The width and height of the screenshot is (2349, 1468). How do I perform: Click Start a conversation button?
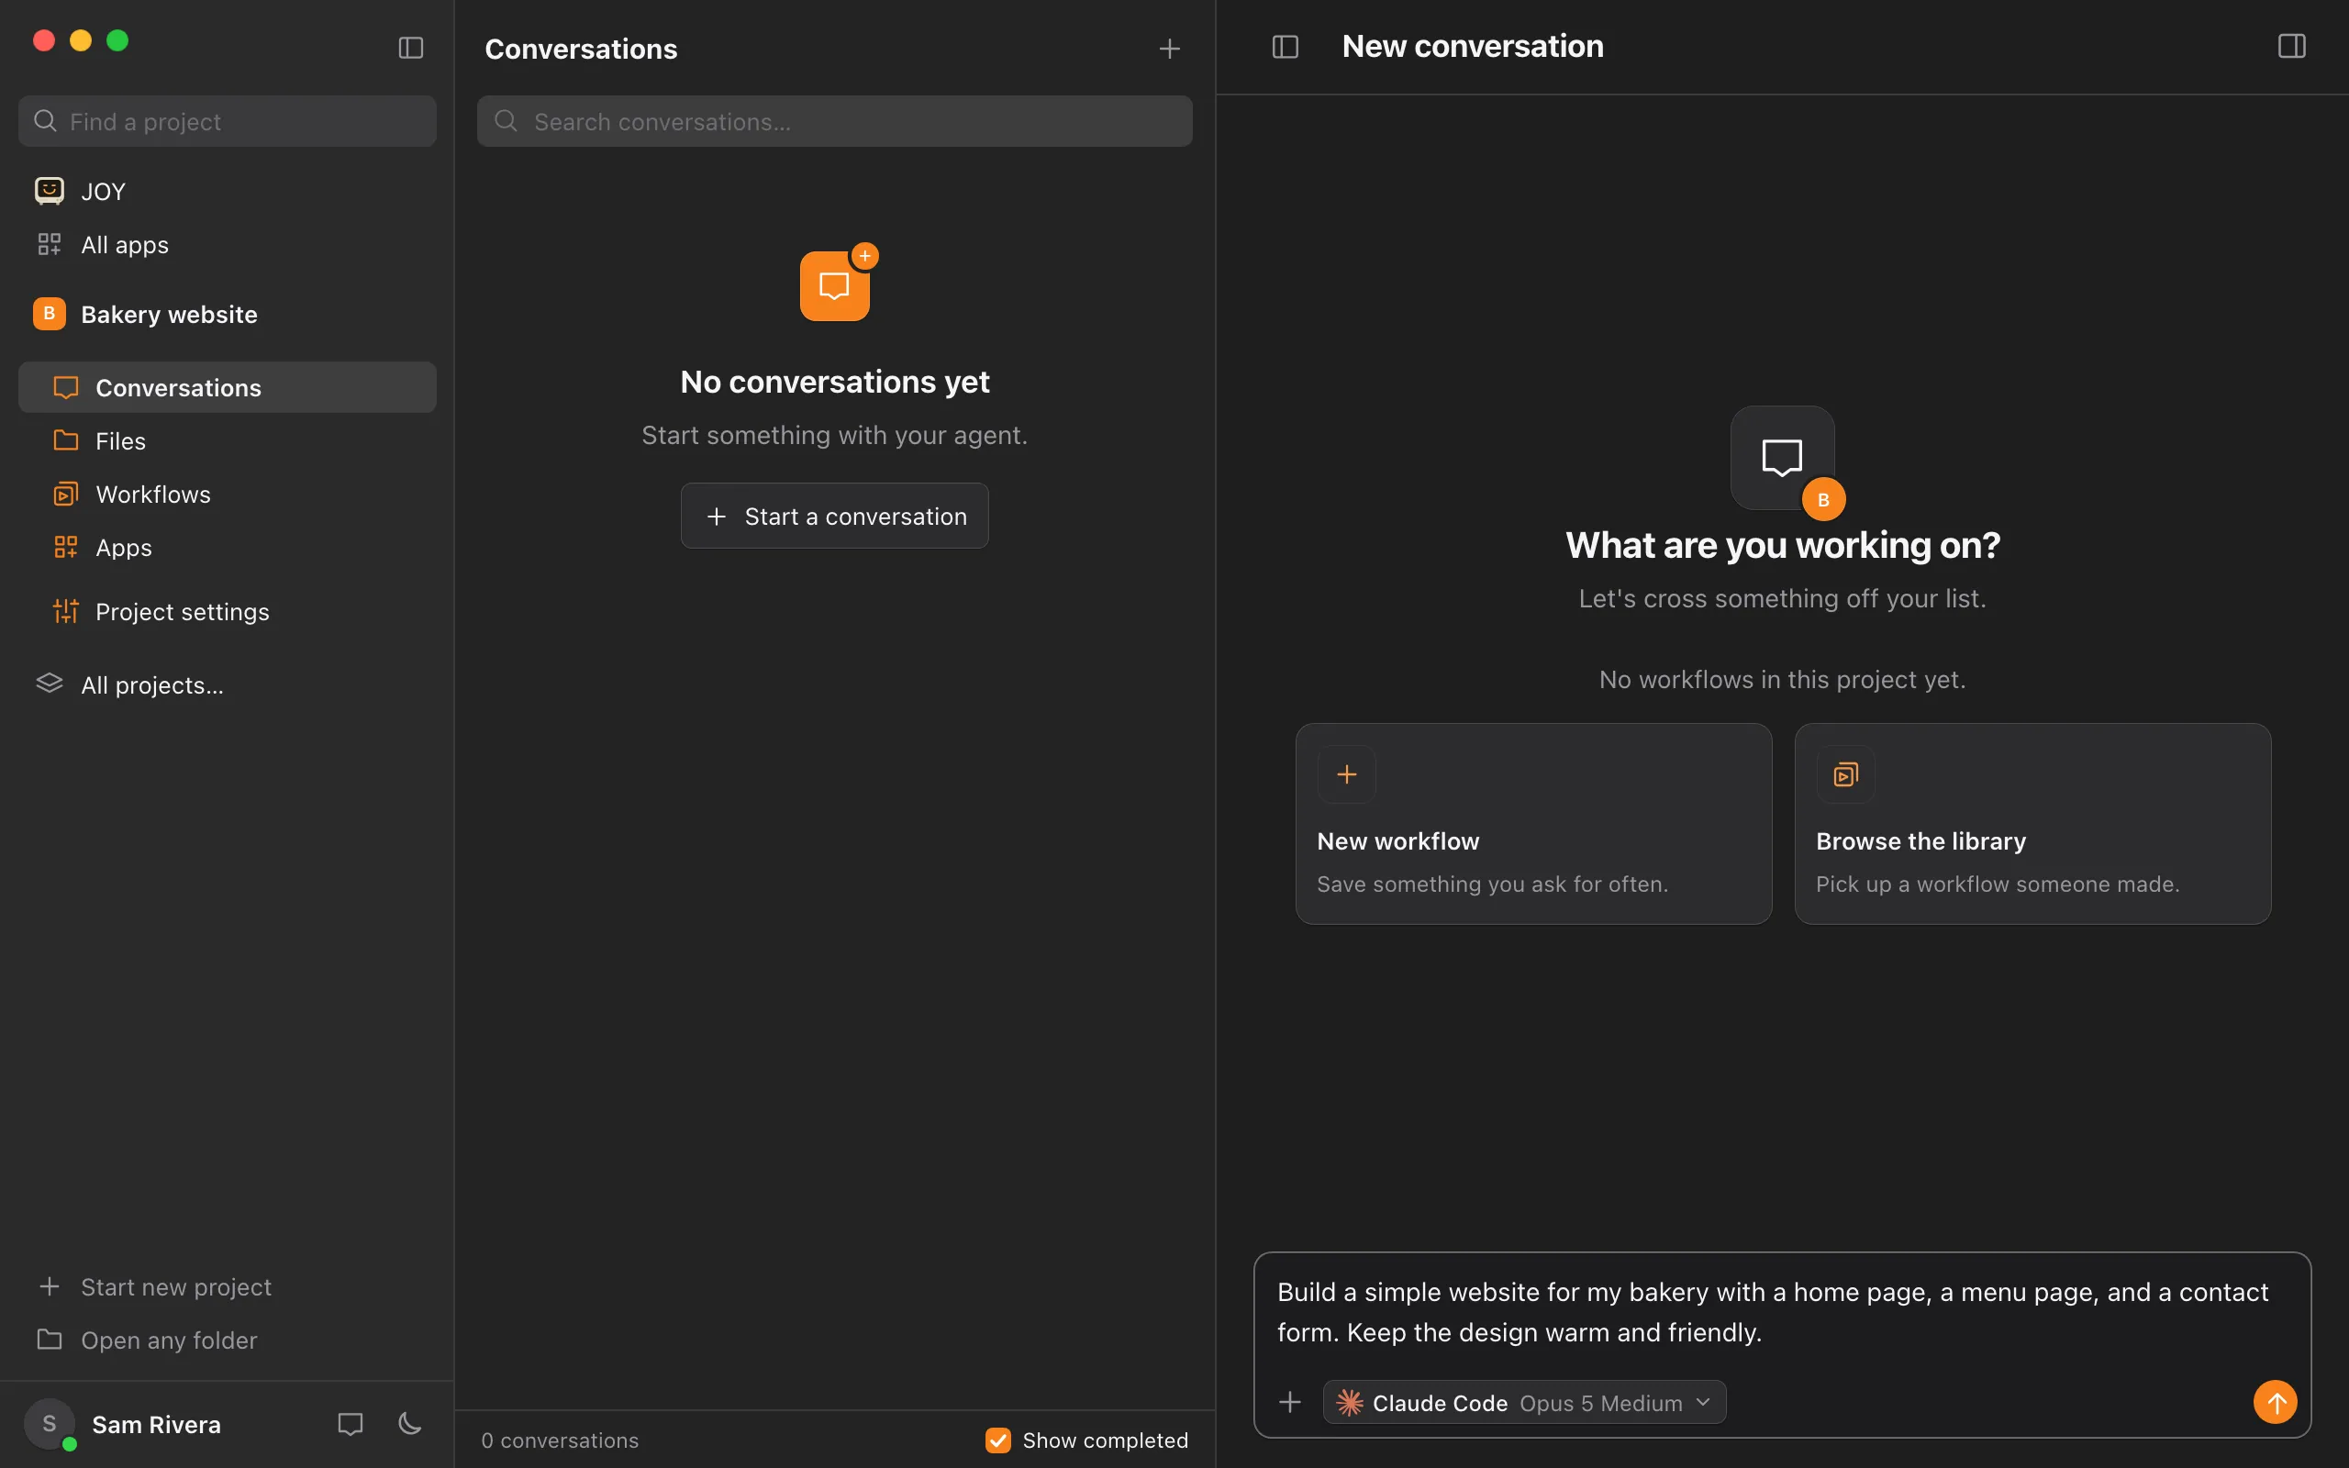tap(835, 516)
